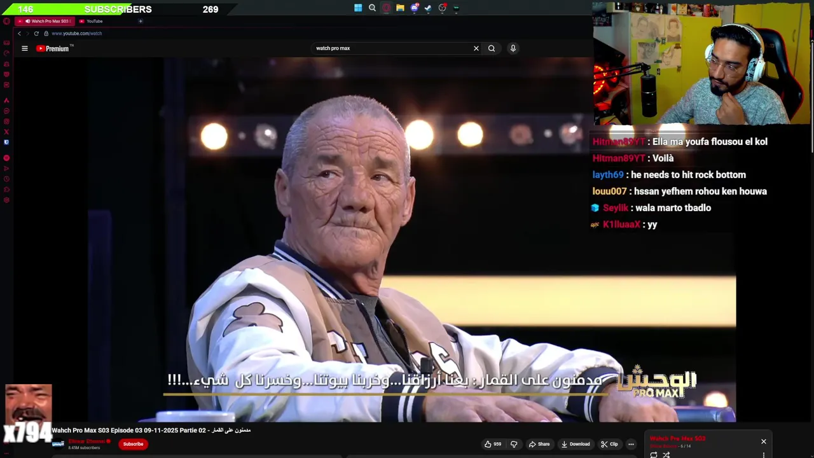Image resolution: width=814 pixels, height=458 pixels.
Task: Download this video
Action: [576, 444]
